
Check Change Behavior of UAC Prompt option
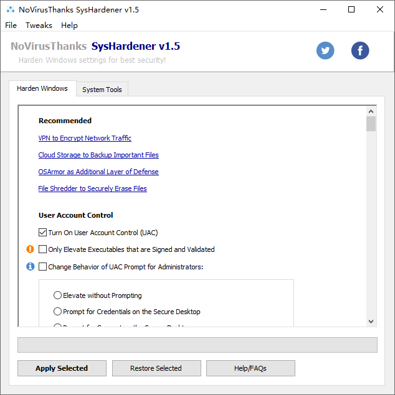[x=43, y=267]
